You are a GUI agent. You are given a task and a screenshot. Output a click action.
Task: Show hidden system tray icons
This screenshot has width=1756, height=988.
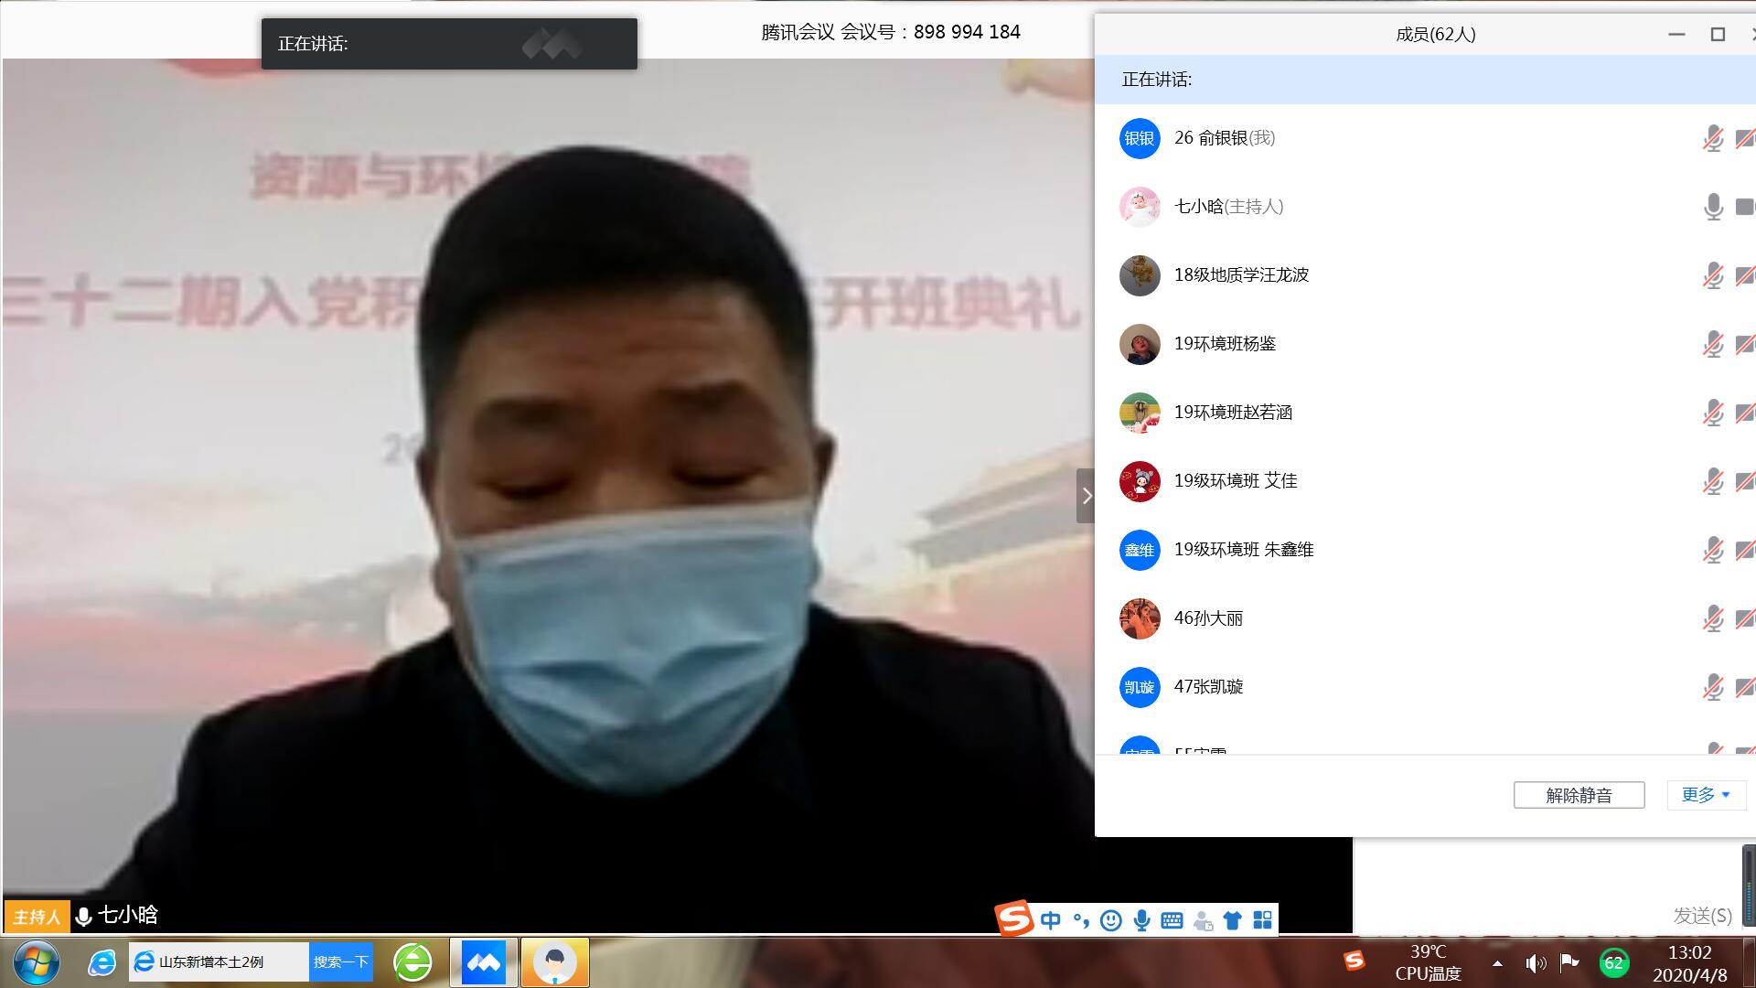point(1497,962)
